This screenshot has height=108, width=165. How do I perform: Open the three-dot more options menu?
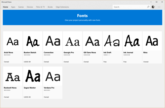click(x=159, y=7)
